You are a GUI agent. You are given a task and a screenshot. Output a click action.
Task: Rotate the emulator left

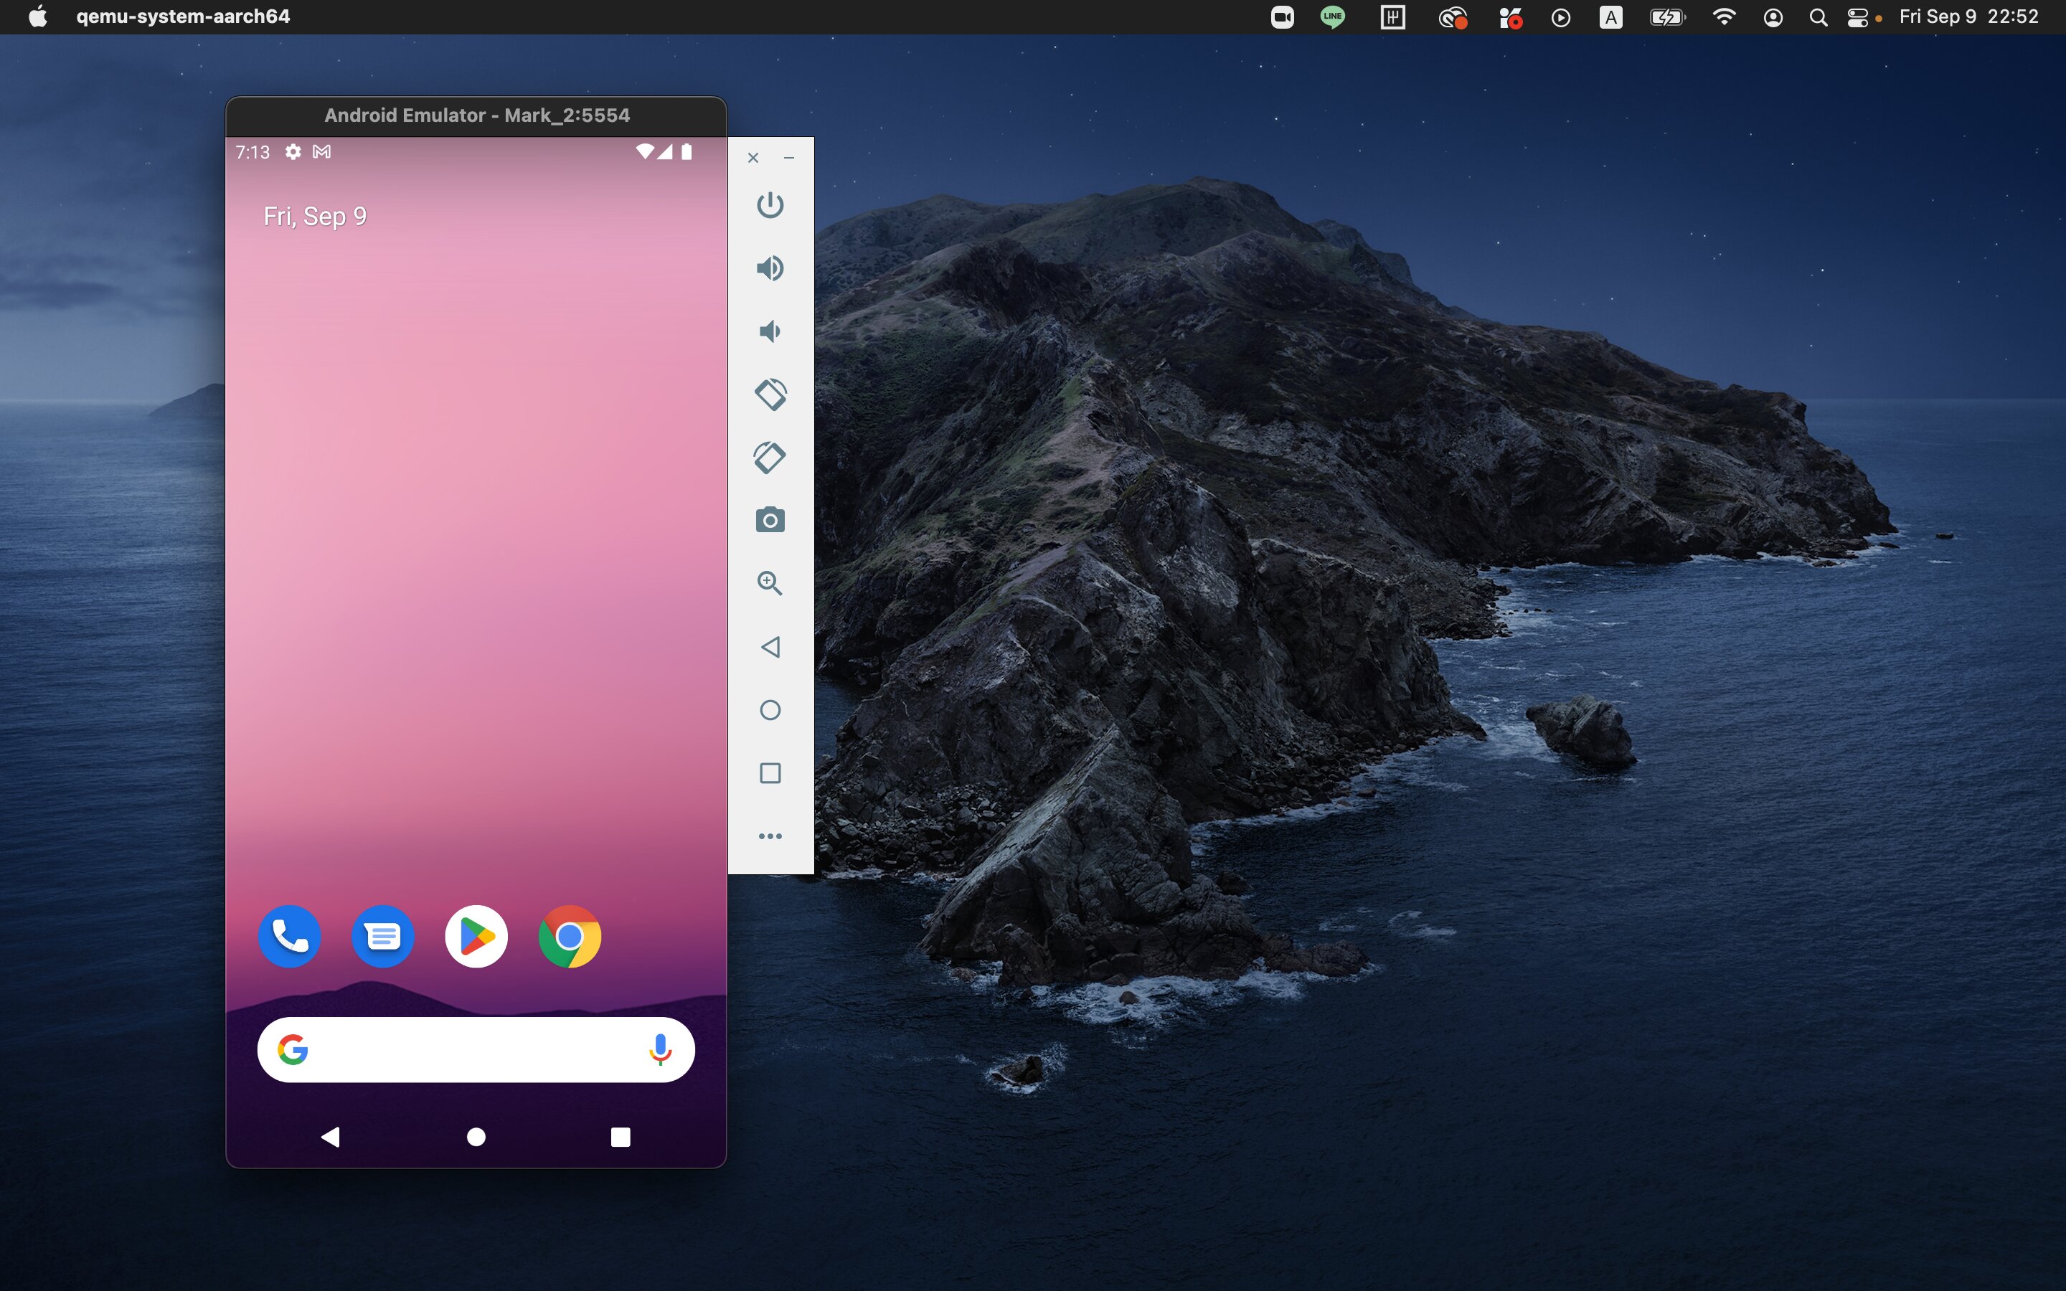(769, 394)
